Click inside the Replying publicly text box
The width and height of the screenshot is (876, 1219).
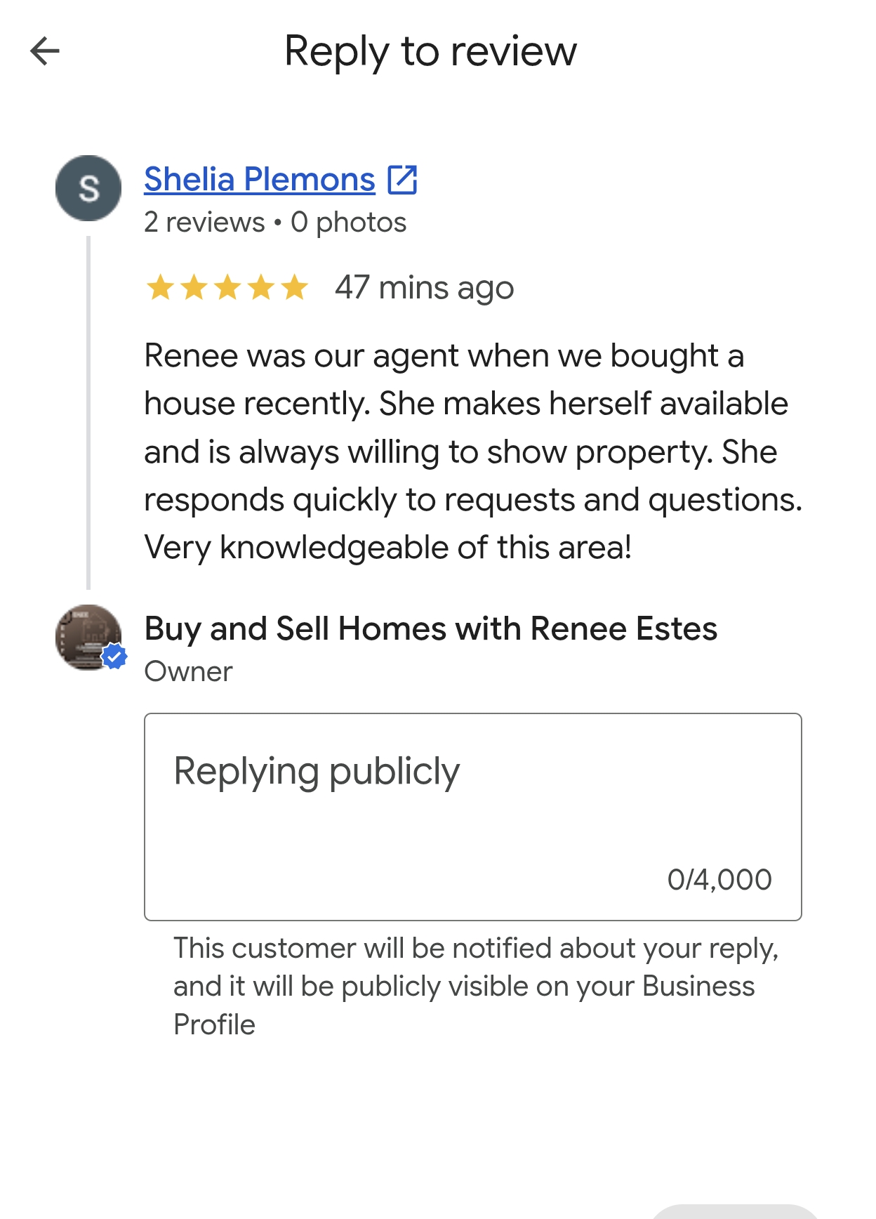[473, 817]
